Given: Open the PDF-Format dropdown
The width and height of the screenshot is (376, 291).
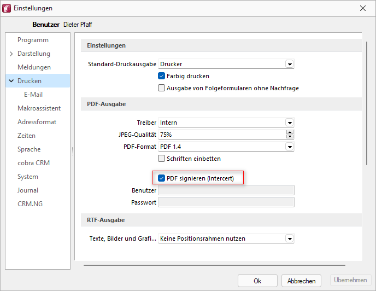Looking at the screenshot, I should 290,147.
